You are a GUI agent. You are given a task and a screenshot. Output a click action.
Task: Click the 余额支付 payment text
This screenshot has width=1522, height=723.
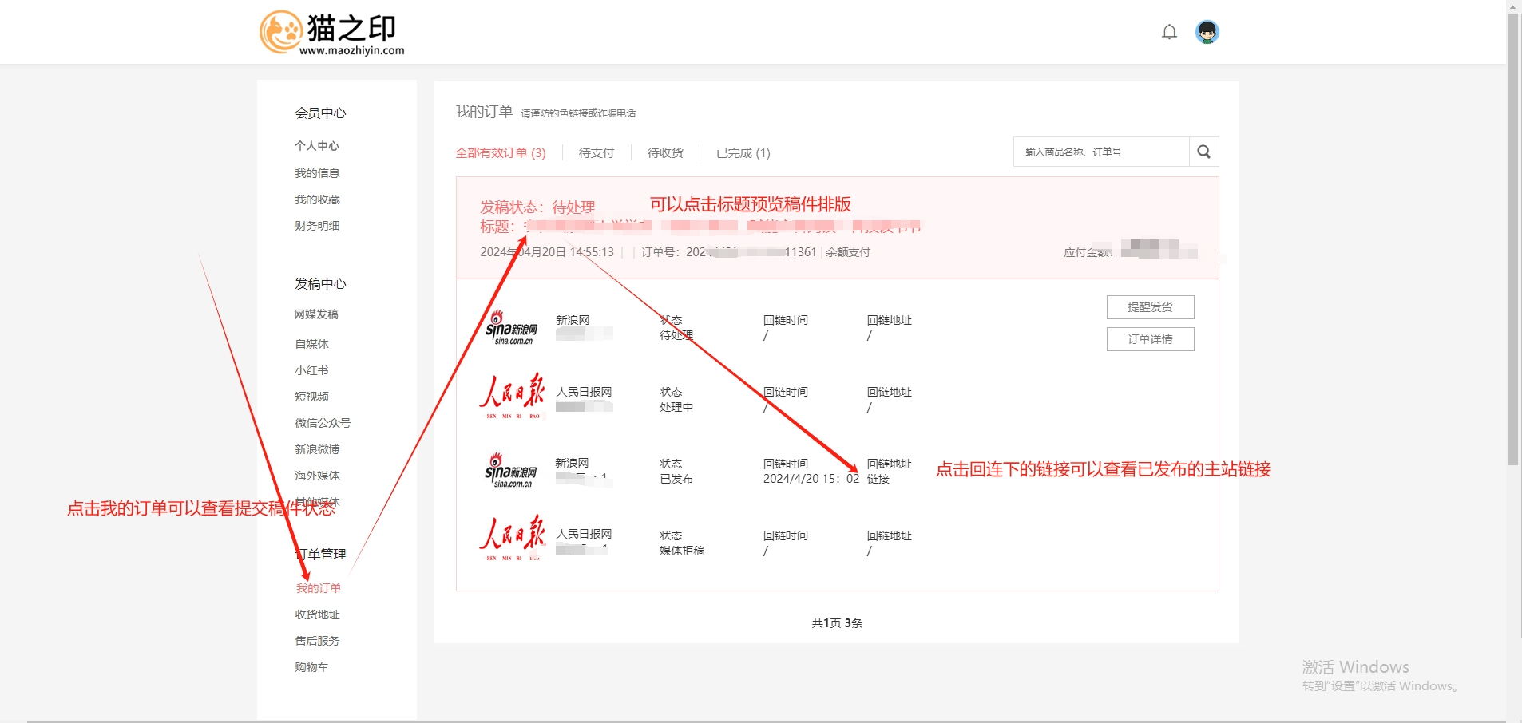pyautogui.click(x=848, y=252)
